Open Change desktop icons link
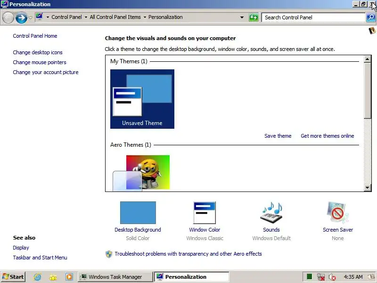The width and height of the screenshot is (377, 283). 38,52
